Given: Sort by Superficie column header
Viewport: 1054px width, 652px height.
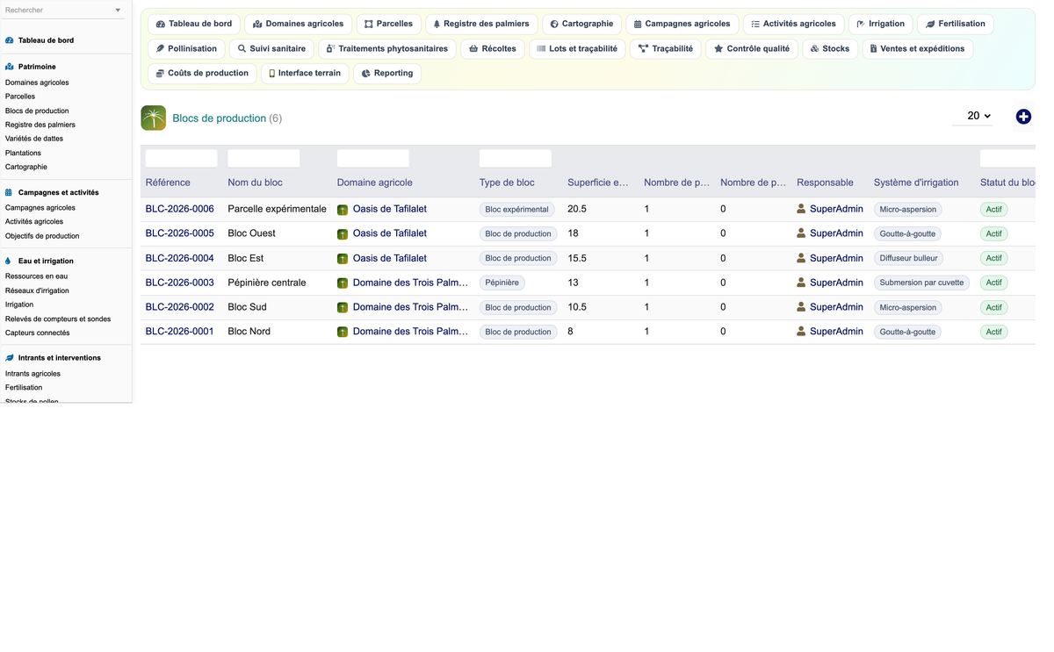Looking at the screenshot, I should (x=598, y=183).
